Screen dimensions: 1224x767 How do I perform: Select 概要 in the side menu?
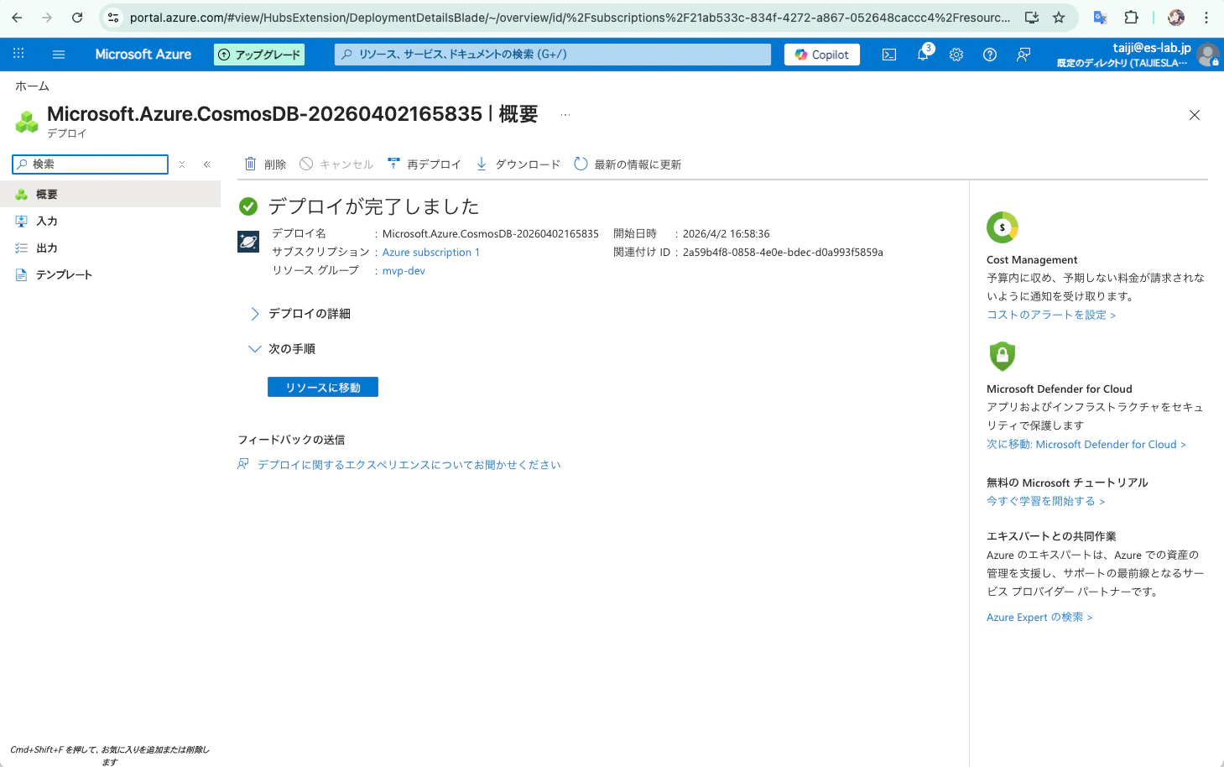[x=110, y=195]
